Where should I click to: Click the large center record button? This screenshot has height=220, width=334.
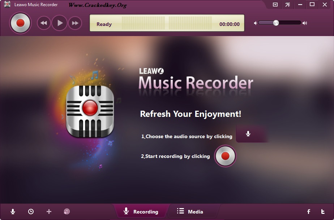click(x=225, y=156)
